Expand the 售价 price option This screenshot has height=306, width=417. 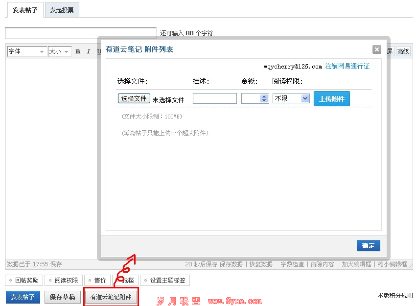(x=97, y=280)
